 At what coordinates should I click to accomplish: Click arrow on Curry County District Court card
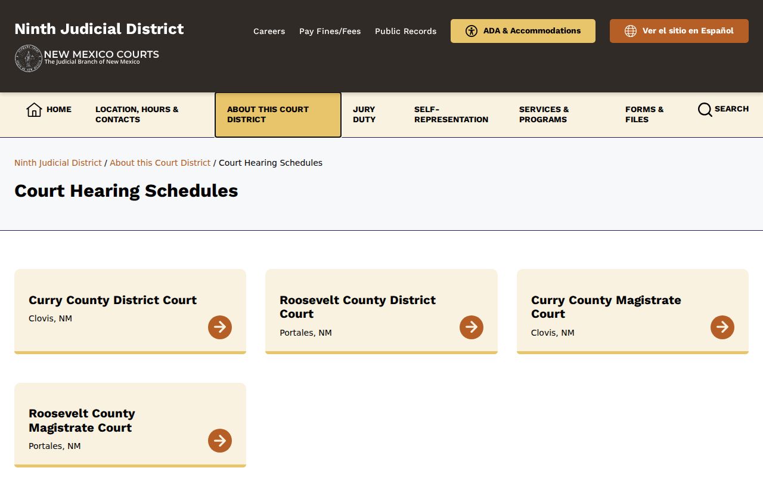220,327
